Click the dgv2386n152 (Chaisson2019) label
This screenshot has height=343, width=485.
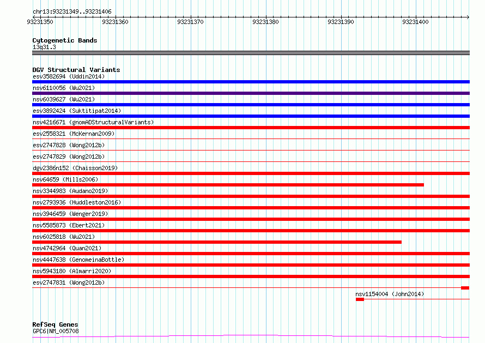(x=75, y=168)
